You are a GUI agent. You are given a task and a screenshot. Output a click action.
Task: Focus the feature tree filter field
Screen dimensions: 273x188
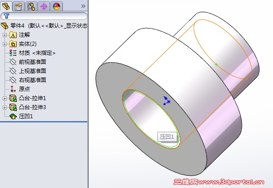[x=44, y=16]
